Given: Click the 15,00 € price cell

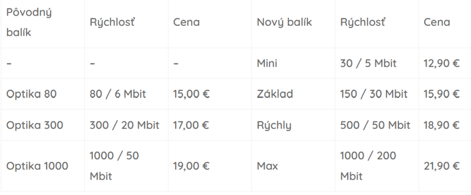Looking at the screenshot, I should 191,94.
